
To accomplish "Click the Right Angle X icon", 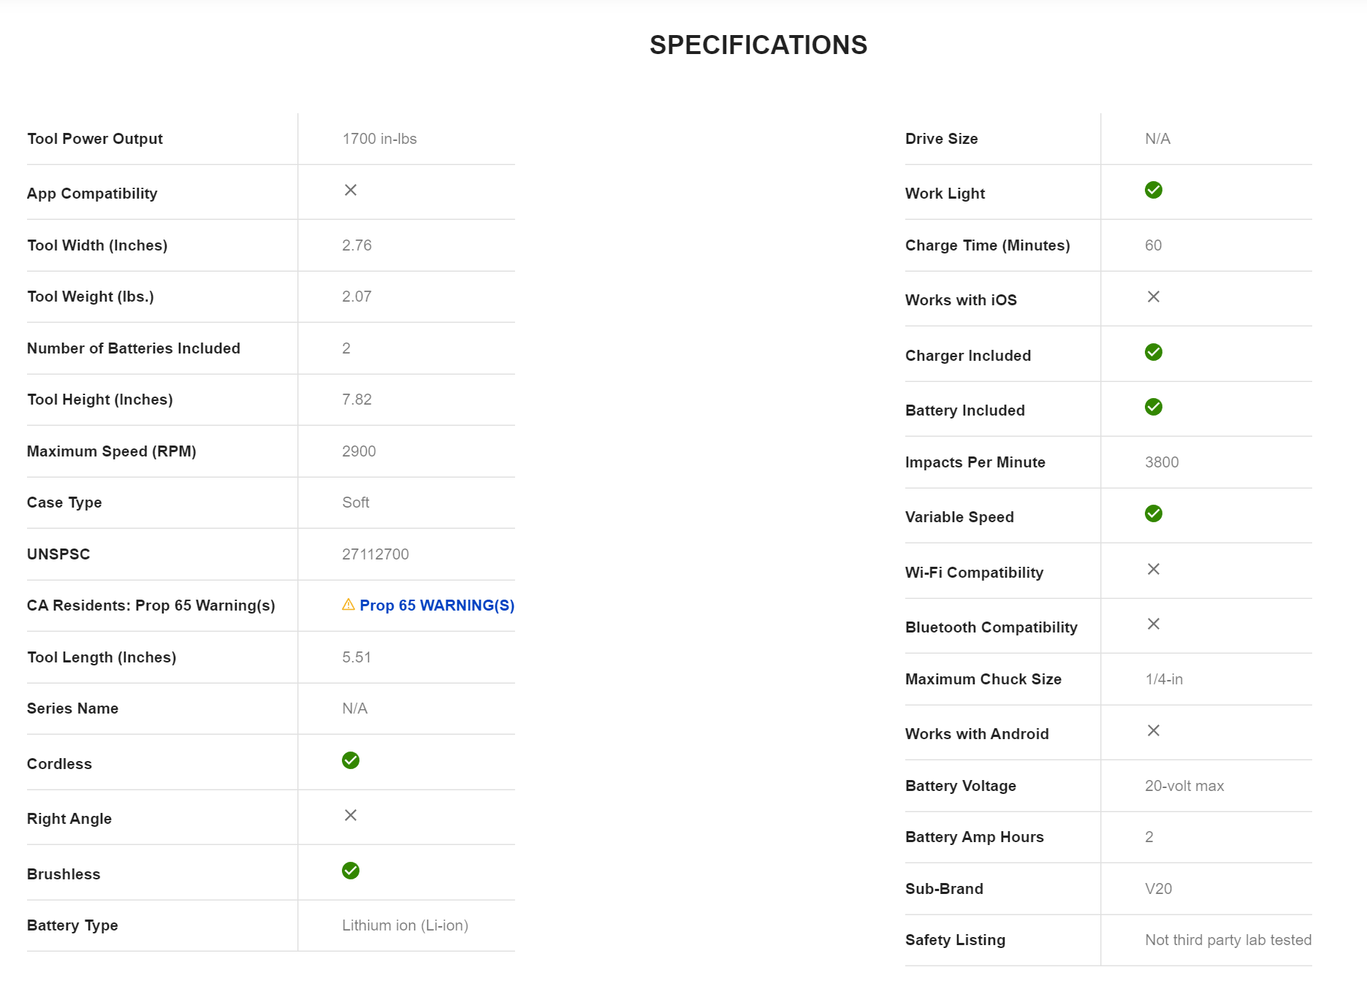I will coord(351,815).
